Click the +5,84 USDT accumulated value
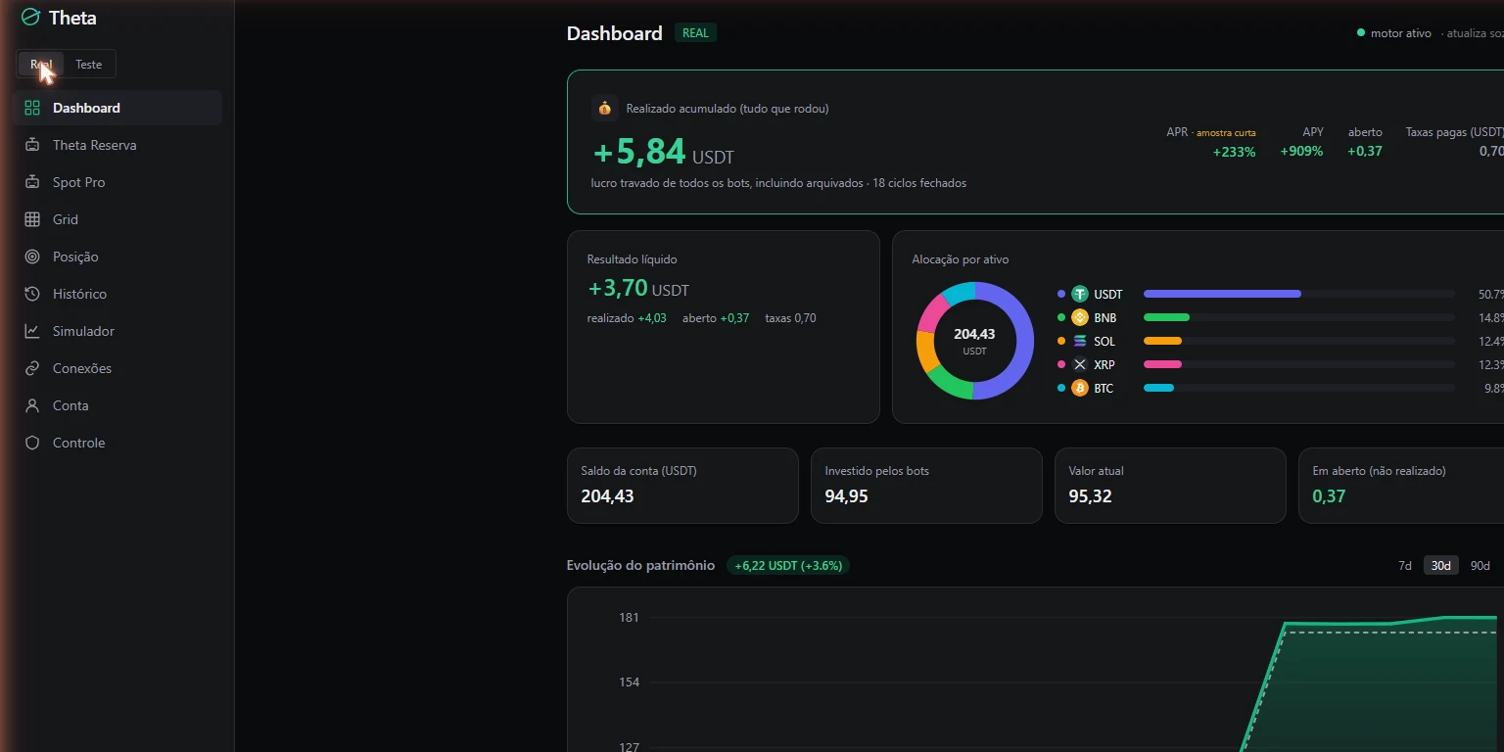The height and width of the screenshot is (752, 1504). click(663, 153)
